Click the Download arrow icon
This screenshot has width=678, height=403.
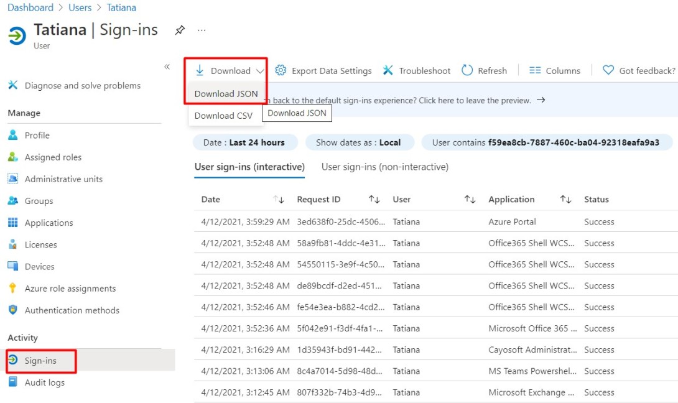coord(199,70)
